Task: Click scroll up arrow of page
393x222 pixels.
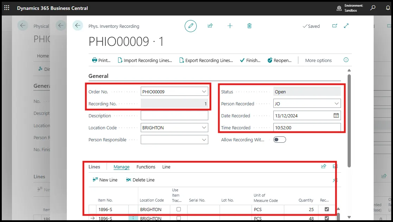Action: 349,70
